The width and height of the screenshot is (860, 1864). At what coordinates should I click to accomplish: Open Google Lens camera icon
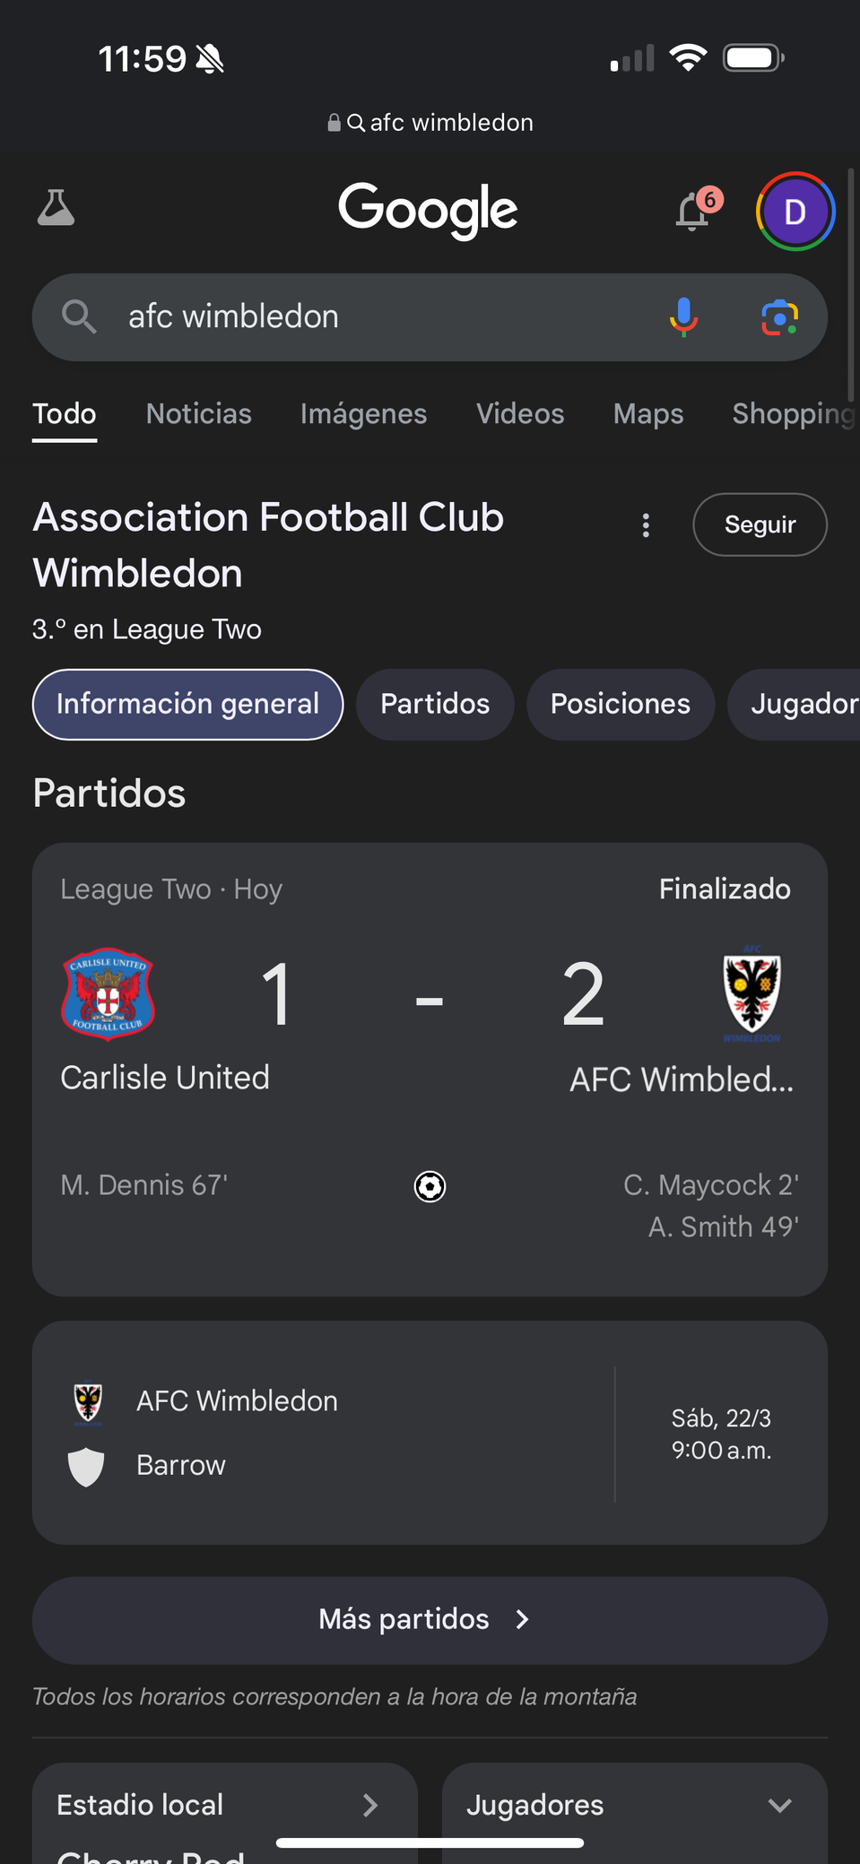pyautogui.click(x=780, y=317)
